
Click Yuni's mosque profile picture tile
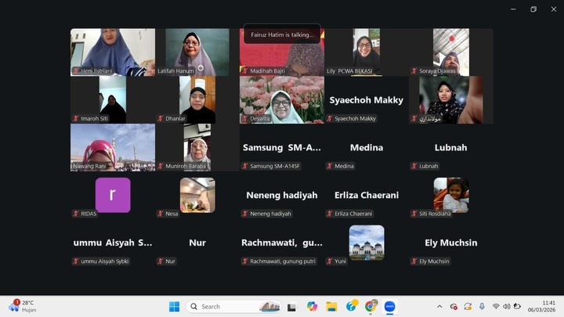click(x=366, y=242)
